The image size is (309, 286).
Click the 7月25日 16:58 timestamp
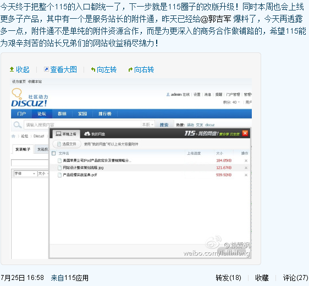(x=22, y=278)
